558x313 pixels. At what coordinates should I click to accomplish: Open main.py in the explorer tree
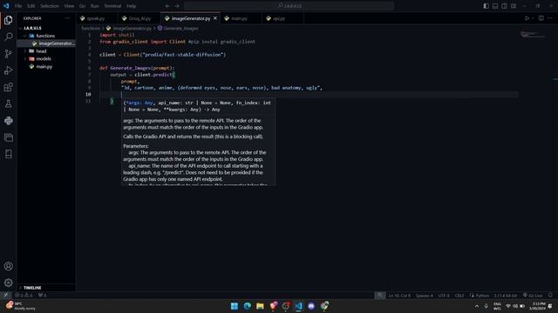point(46,67)
